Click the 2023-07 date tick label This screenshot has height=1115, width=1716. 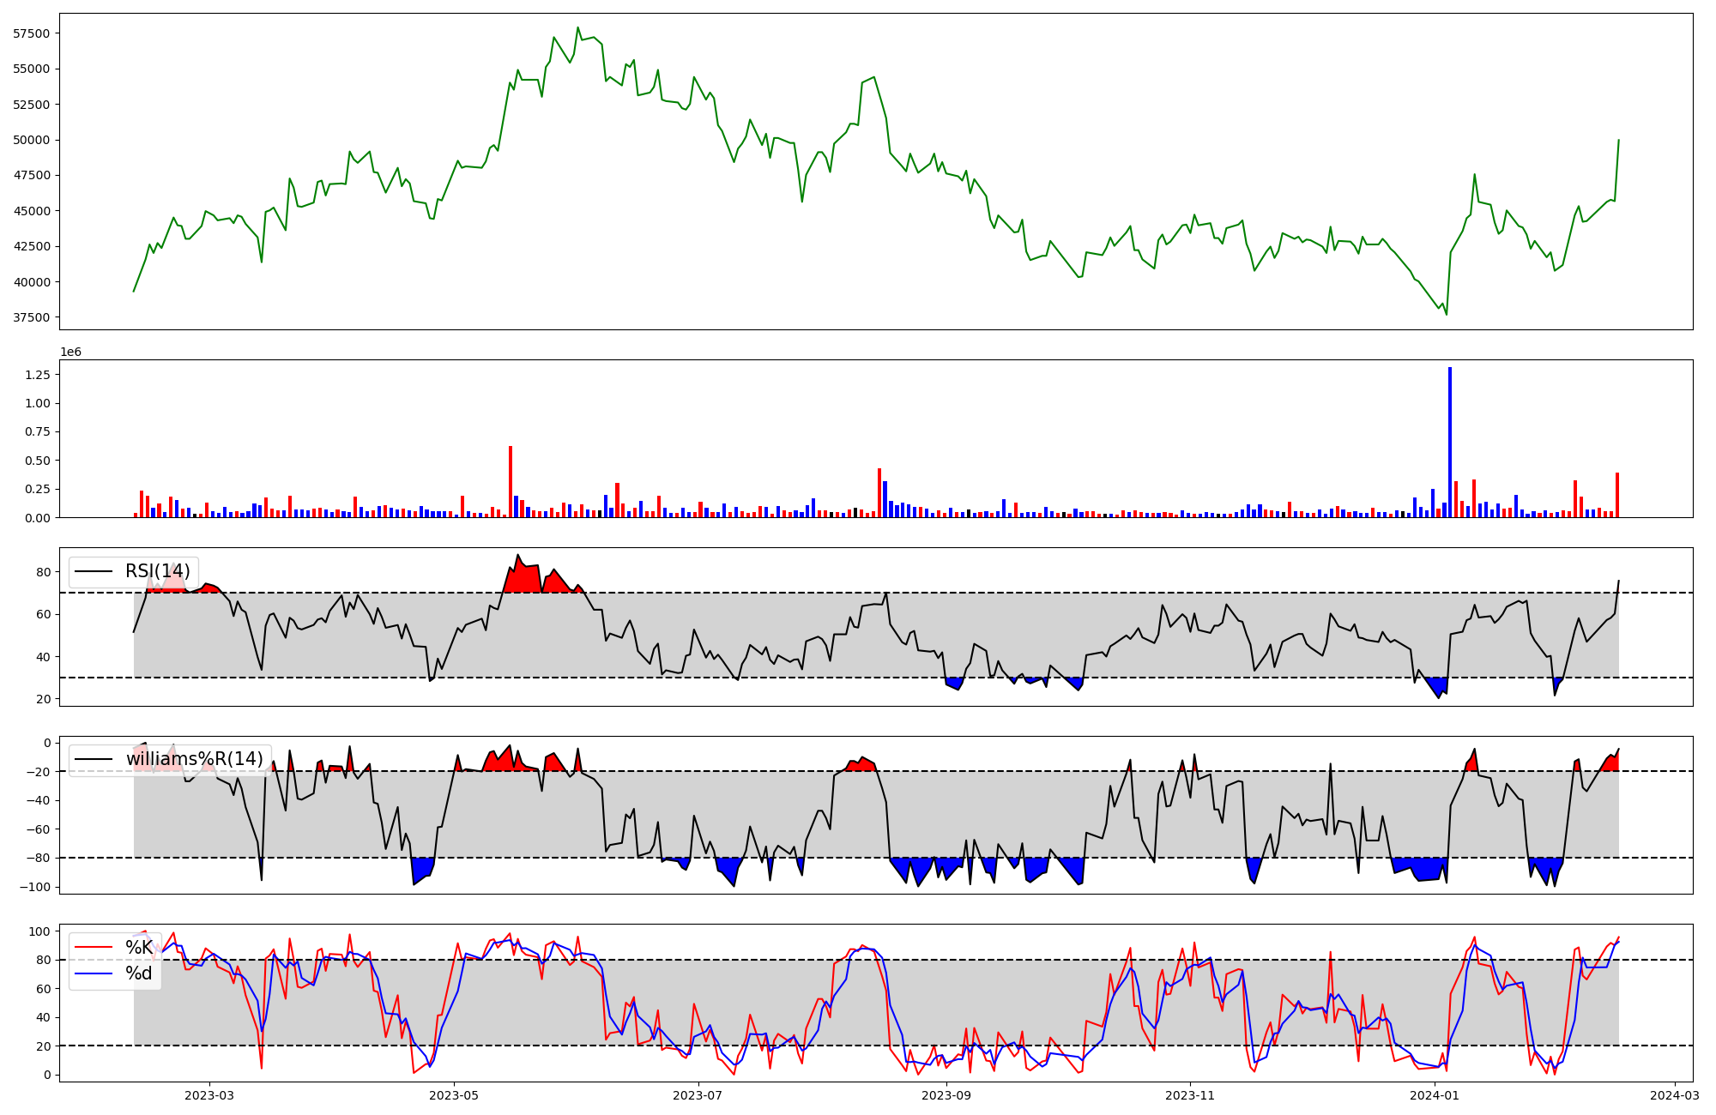click(698, 1095)
